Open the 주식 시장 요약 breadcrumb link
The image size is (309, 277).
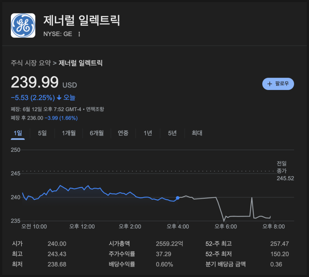[31, 63]
